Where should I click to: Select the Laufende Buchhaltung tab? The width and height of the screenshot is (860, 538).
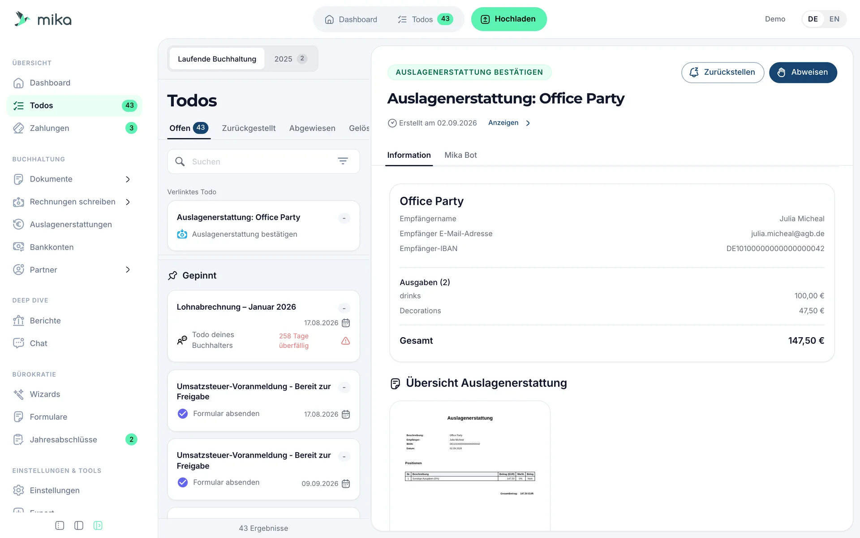pyautogui.click(x=217, y=59)
